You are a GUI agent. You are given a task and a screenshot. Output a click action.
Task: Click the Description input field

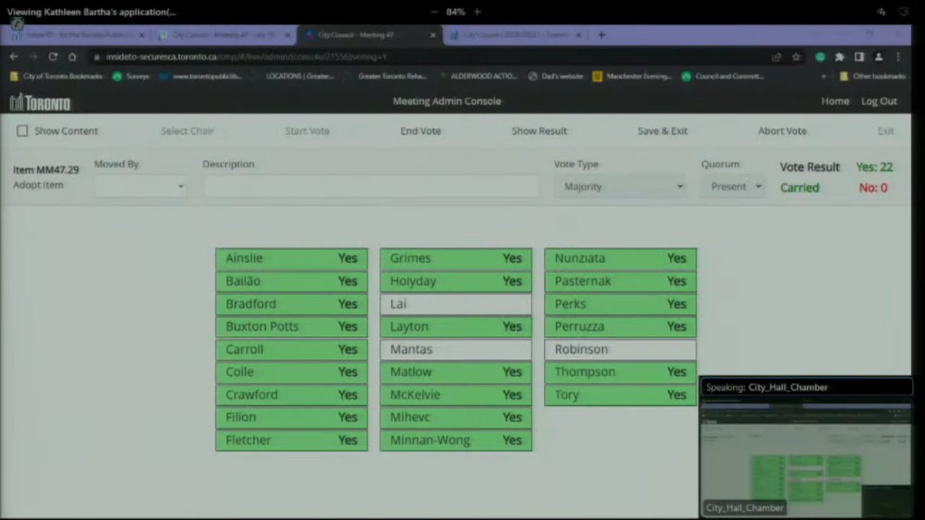pyautogui.click(x=371, y=186)
